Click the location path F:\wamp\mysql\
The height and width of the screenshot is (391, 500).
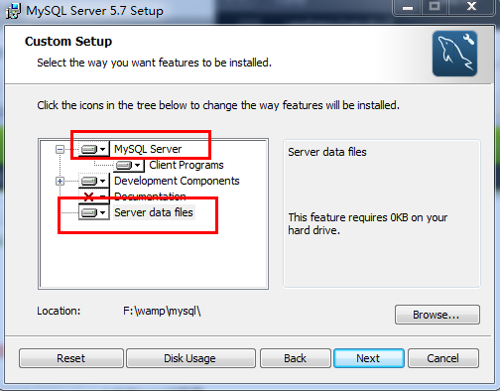[x=162, y=311]
